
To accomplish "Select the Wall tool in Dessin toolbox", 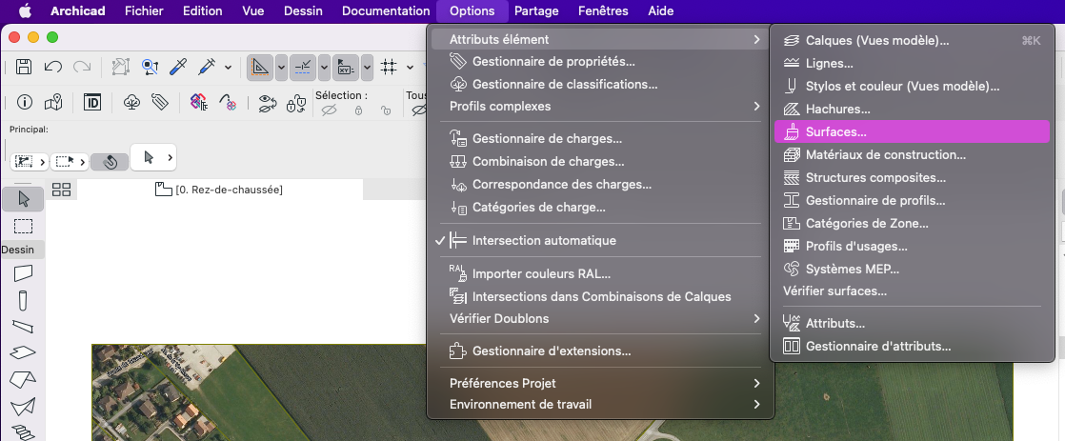I will point(23,273).
